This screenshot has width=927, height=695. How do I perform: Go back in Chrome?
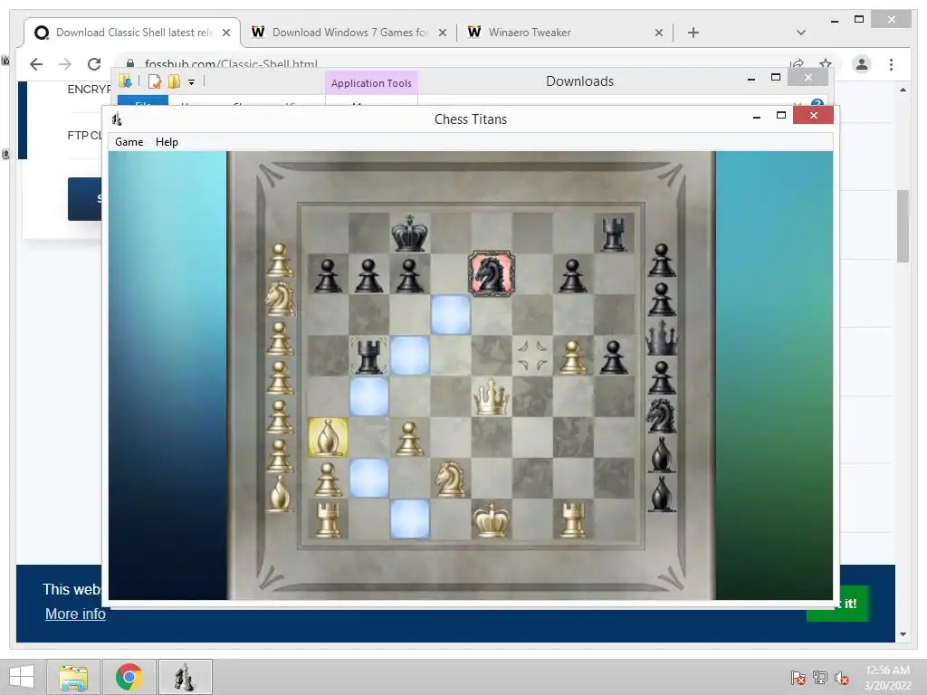pyautogui.click(x=36, y=64)
